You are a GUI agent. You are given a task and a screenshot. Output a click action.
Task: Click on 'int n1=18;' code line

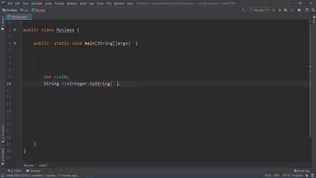56,77
